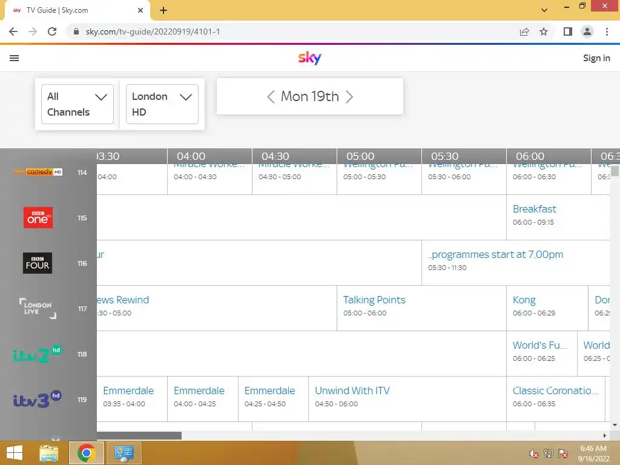
Task: Select BBC Four channel logo
Action: click(38, 263)
